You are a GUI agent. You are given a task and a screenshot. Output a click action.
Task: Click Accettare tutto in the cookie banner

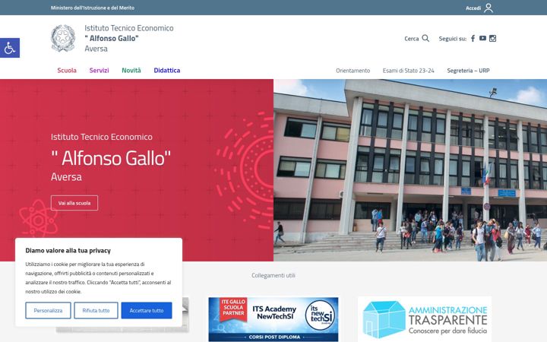(147, 310)
